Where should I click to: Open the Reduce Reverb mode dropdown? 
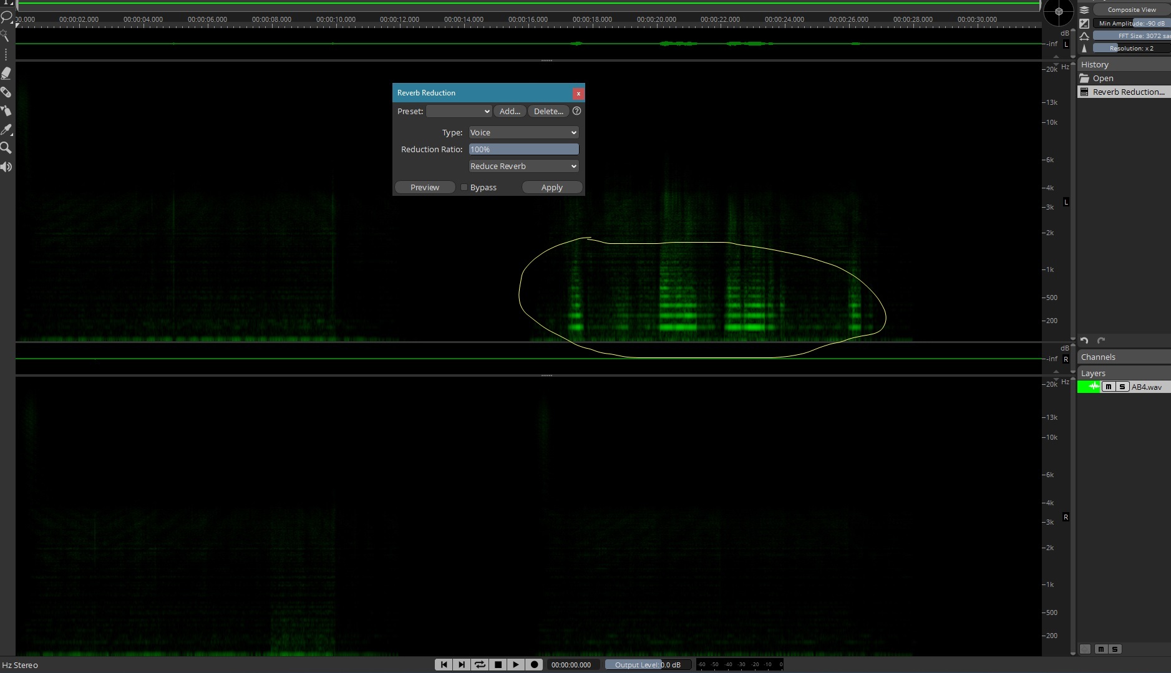coord(523,166)
